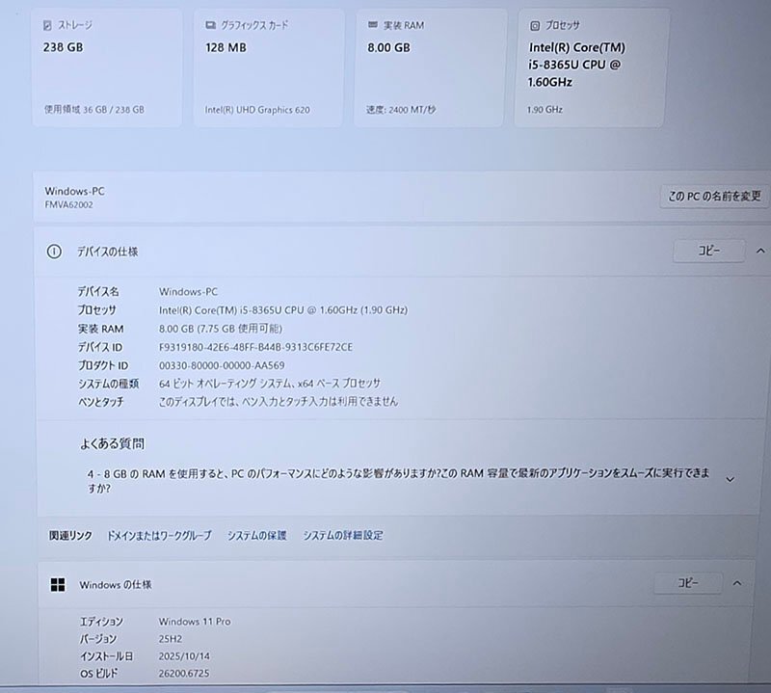Open システムの保護 link
The height and width of the screenshot is (693, 771).
click(x=256, y=535)
